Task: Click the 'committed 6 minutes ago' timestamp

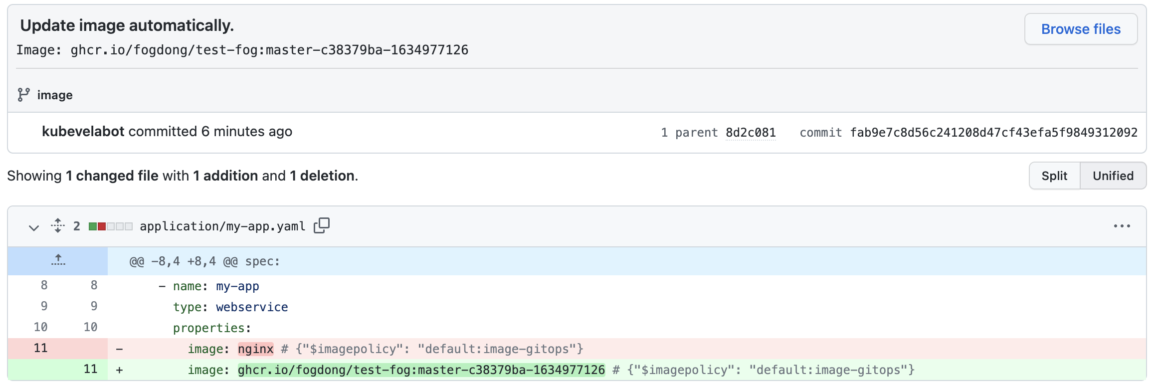Action: point(246,131)
